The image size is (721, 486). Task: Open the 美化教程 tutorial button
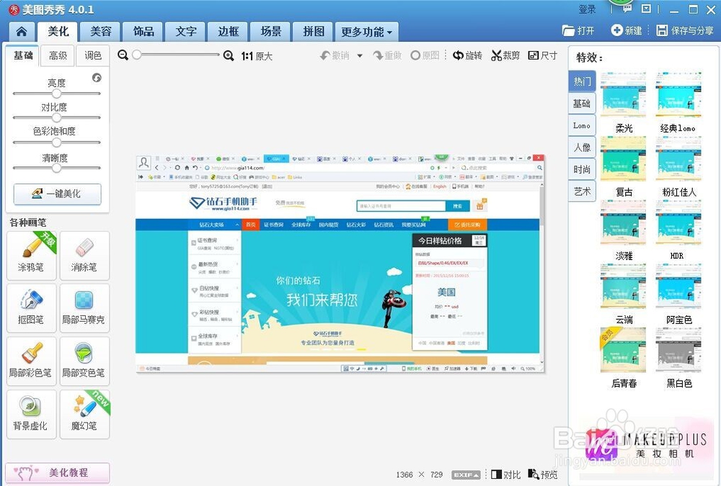[58, 472]
